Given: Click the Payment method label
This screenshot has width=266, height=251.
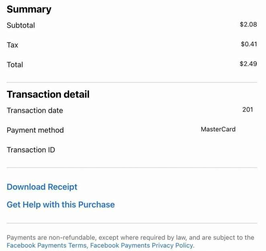Looking at the screenshot, I should (x=35, y=130).
